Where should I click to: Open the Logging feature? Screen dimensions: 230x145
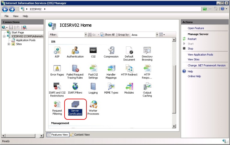coord(93,88)
